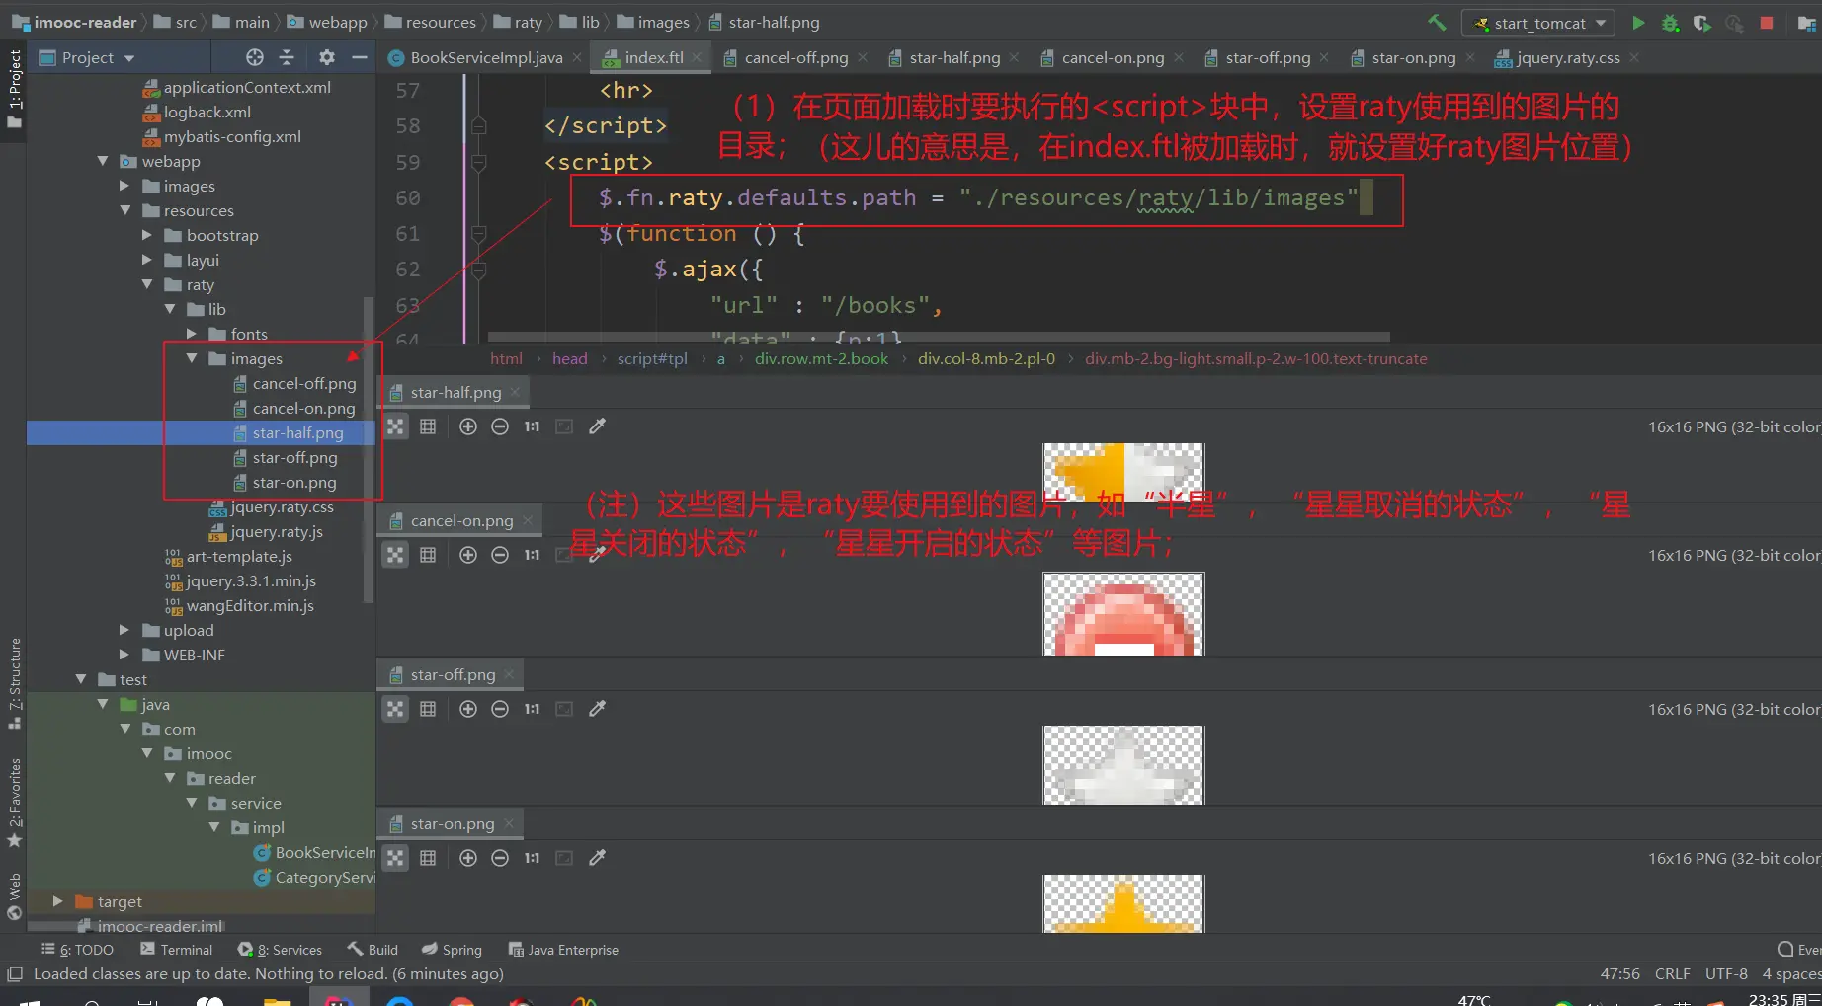Collapse all in the Project panel
This screenshot has height=1006, width=1822.
coord(287,57)
